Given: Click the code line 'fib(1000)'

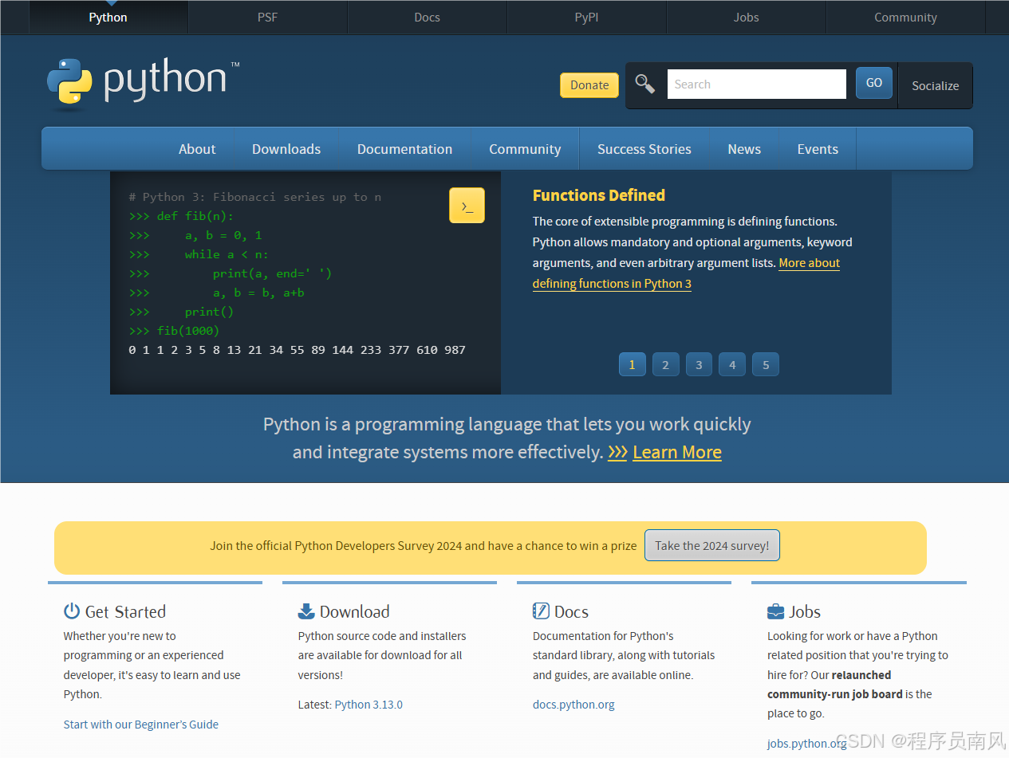Looking at the screenshot, I should click(x=188, y=331).
